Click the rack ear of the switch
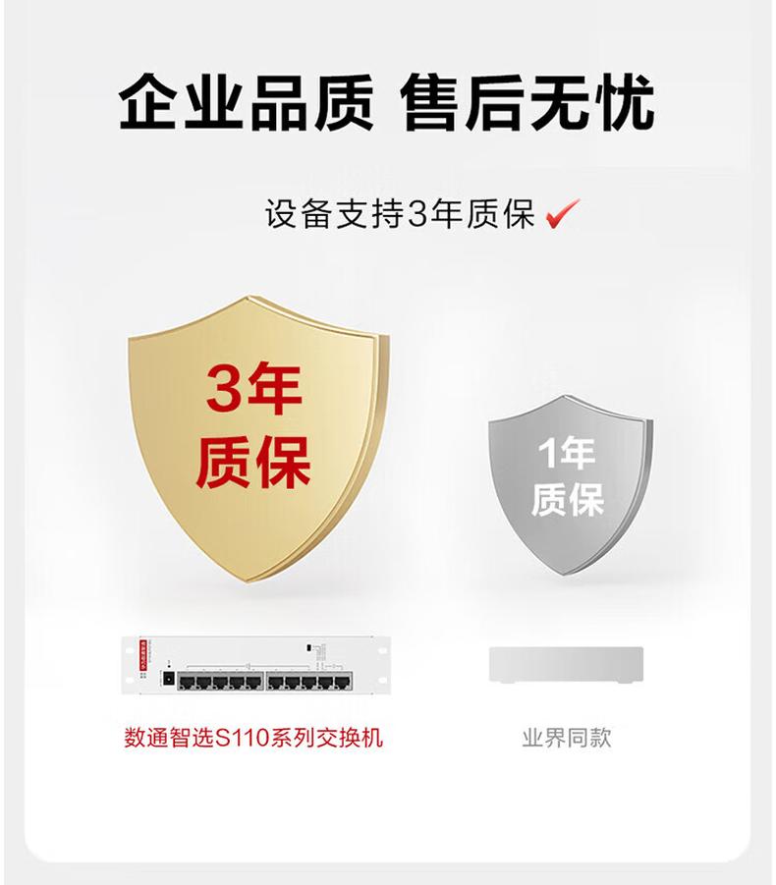This screenshot has height=885, width=776. point(129,665)
